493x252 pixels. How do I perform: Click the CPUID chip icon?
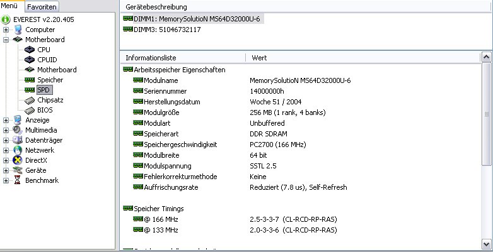pos(30,60)
